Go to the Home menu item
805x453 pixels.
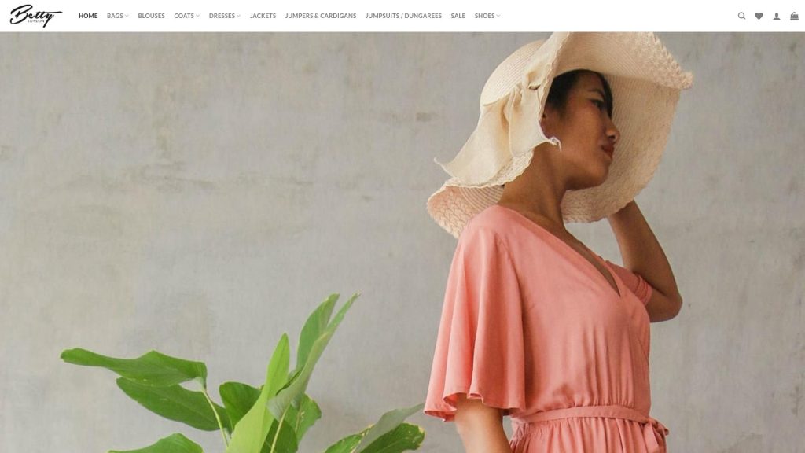click(88, 16)
